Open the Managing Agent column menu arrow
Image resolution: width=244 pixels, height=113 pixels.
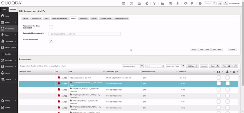tap(55, 72)
